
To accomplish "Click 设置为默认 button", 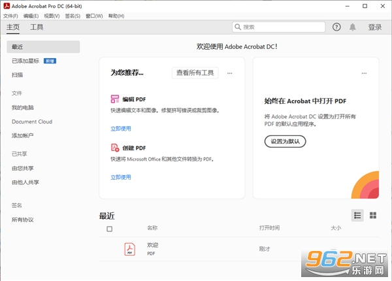I will point(286,141).
